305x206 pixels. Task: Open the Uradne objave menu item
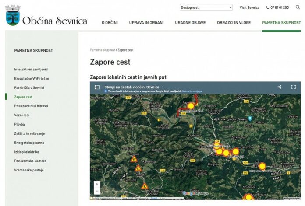coord(190,22)
